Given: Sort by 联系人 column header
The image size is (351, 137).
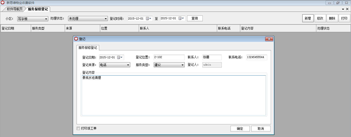Looking at the screenshot, I should pyautogui.click(x=178, y=28).
